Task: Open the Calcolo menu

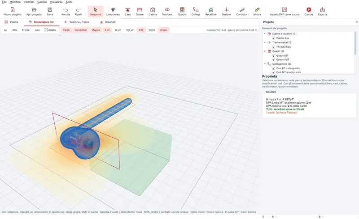Action: 42,2
